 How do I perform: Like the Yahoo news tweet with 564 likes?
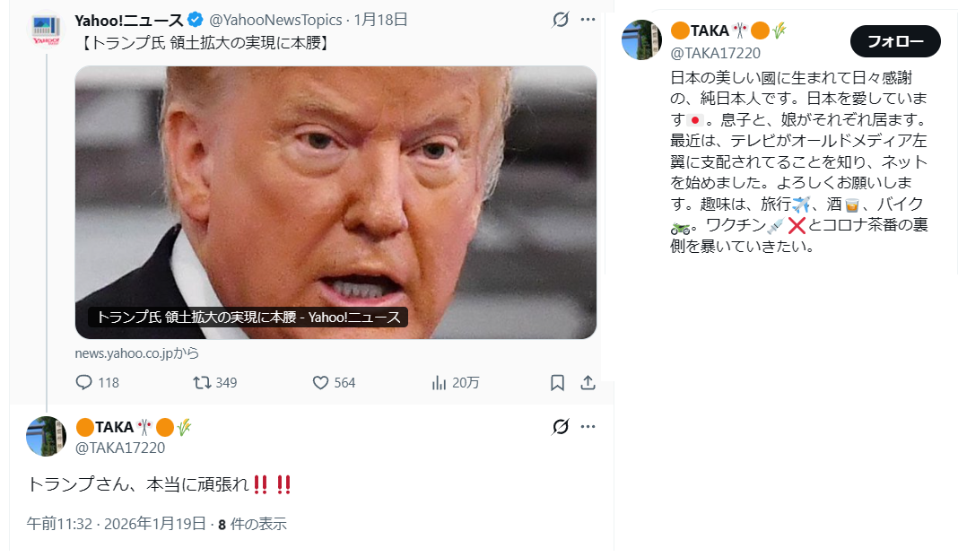(320, 383)
